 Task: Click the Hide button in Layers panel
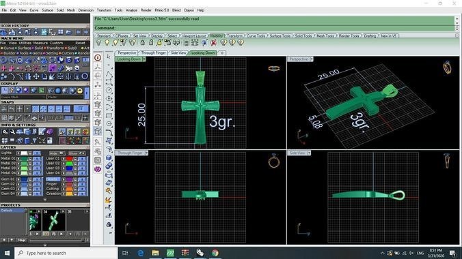click(57, 153)
